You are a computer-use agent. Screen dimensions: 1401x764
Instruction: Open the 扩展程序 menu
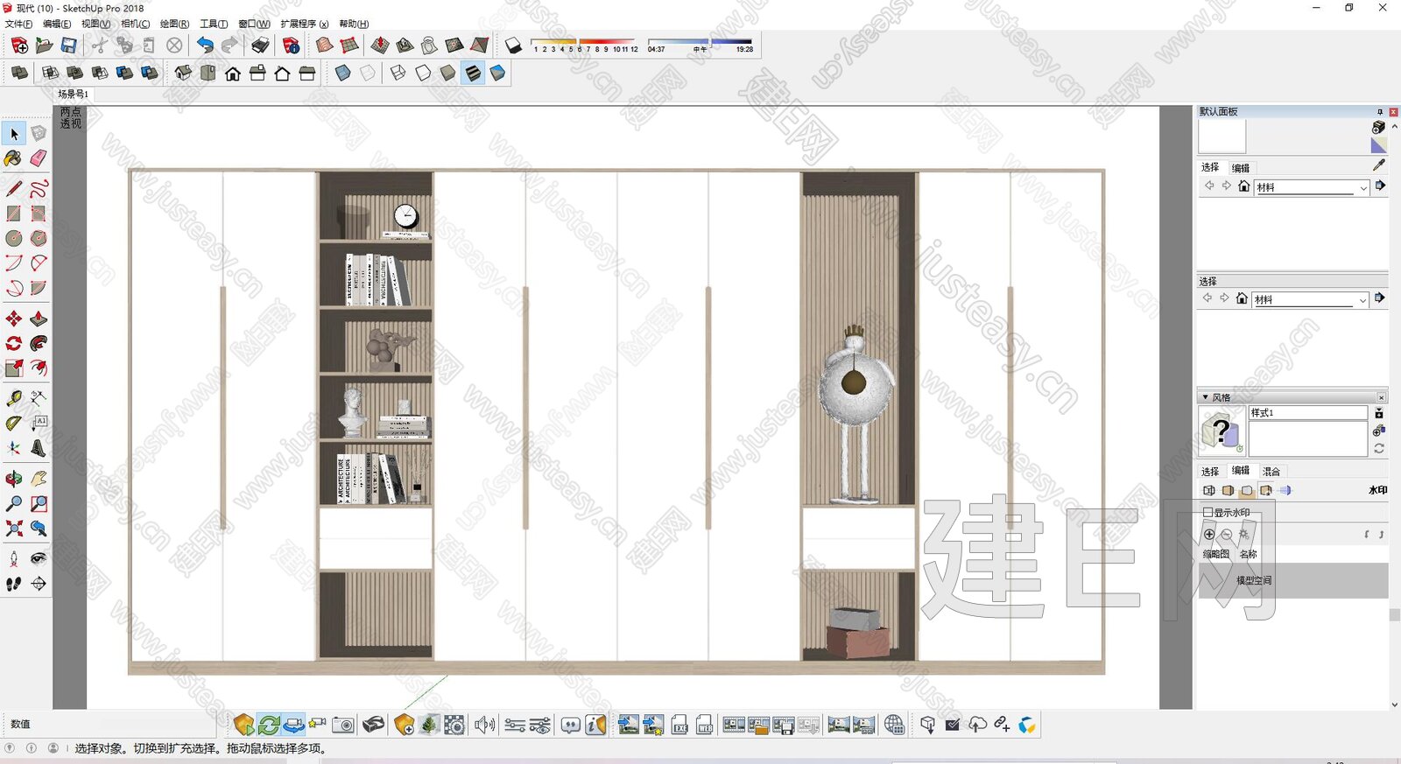[304, 24]
